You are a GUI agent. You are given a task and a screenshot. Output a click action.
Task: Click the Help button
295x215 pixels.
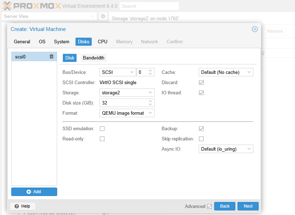click(x=23, y=206)
